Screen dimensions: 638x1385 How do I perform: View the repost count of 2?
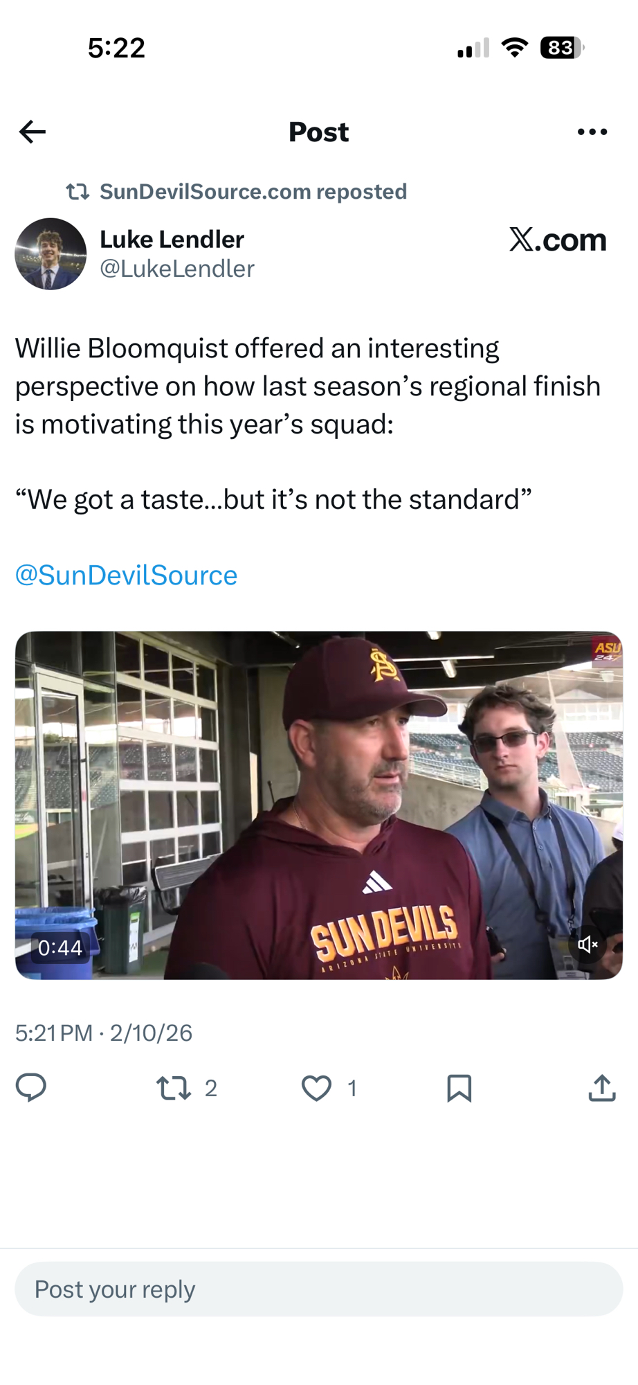[211, 1089]
